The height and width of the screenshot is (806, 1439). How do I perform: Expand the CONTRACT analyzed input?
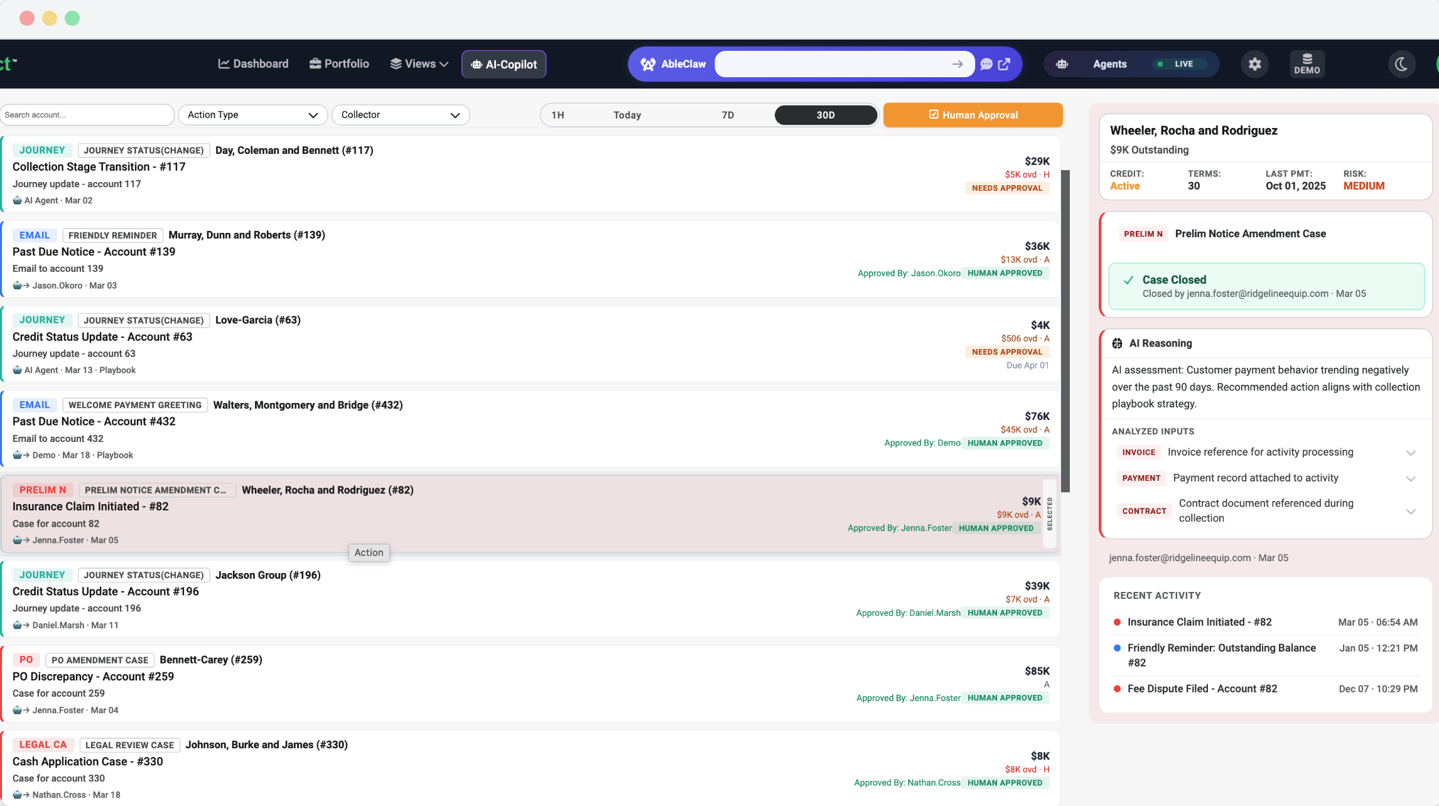[1411, 511]
